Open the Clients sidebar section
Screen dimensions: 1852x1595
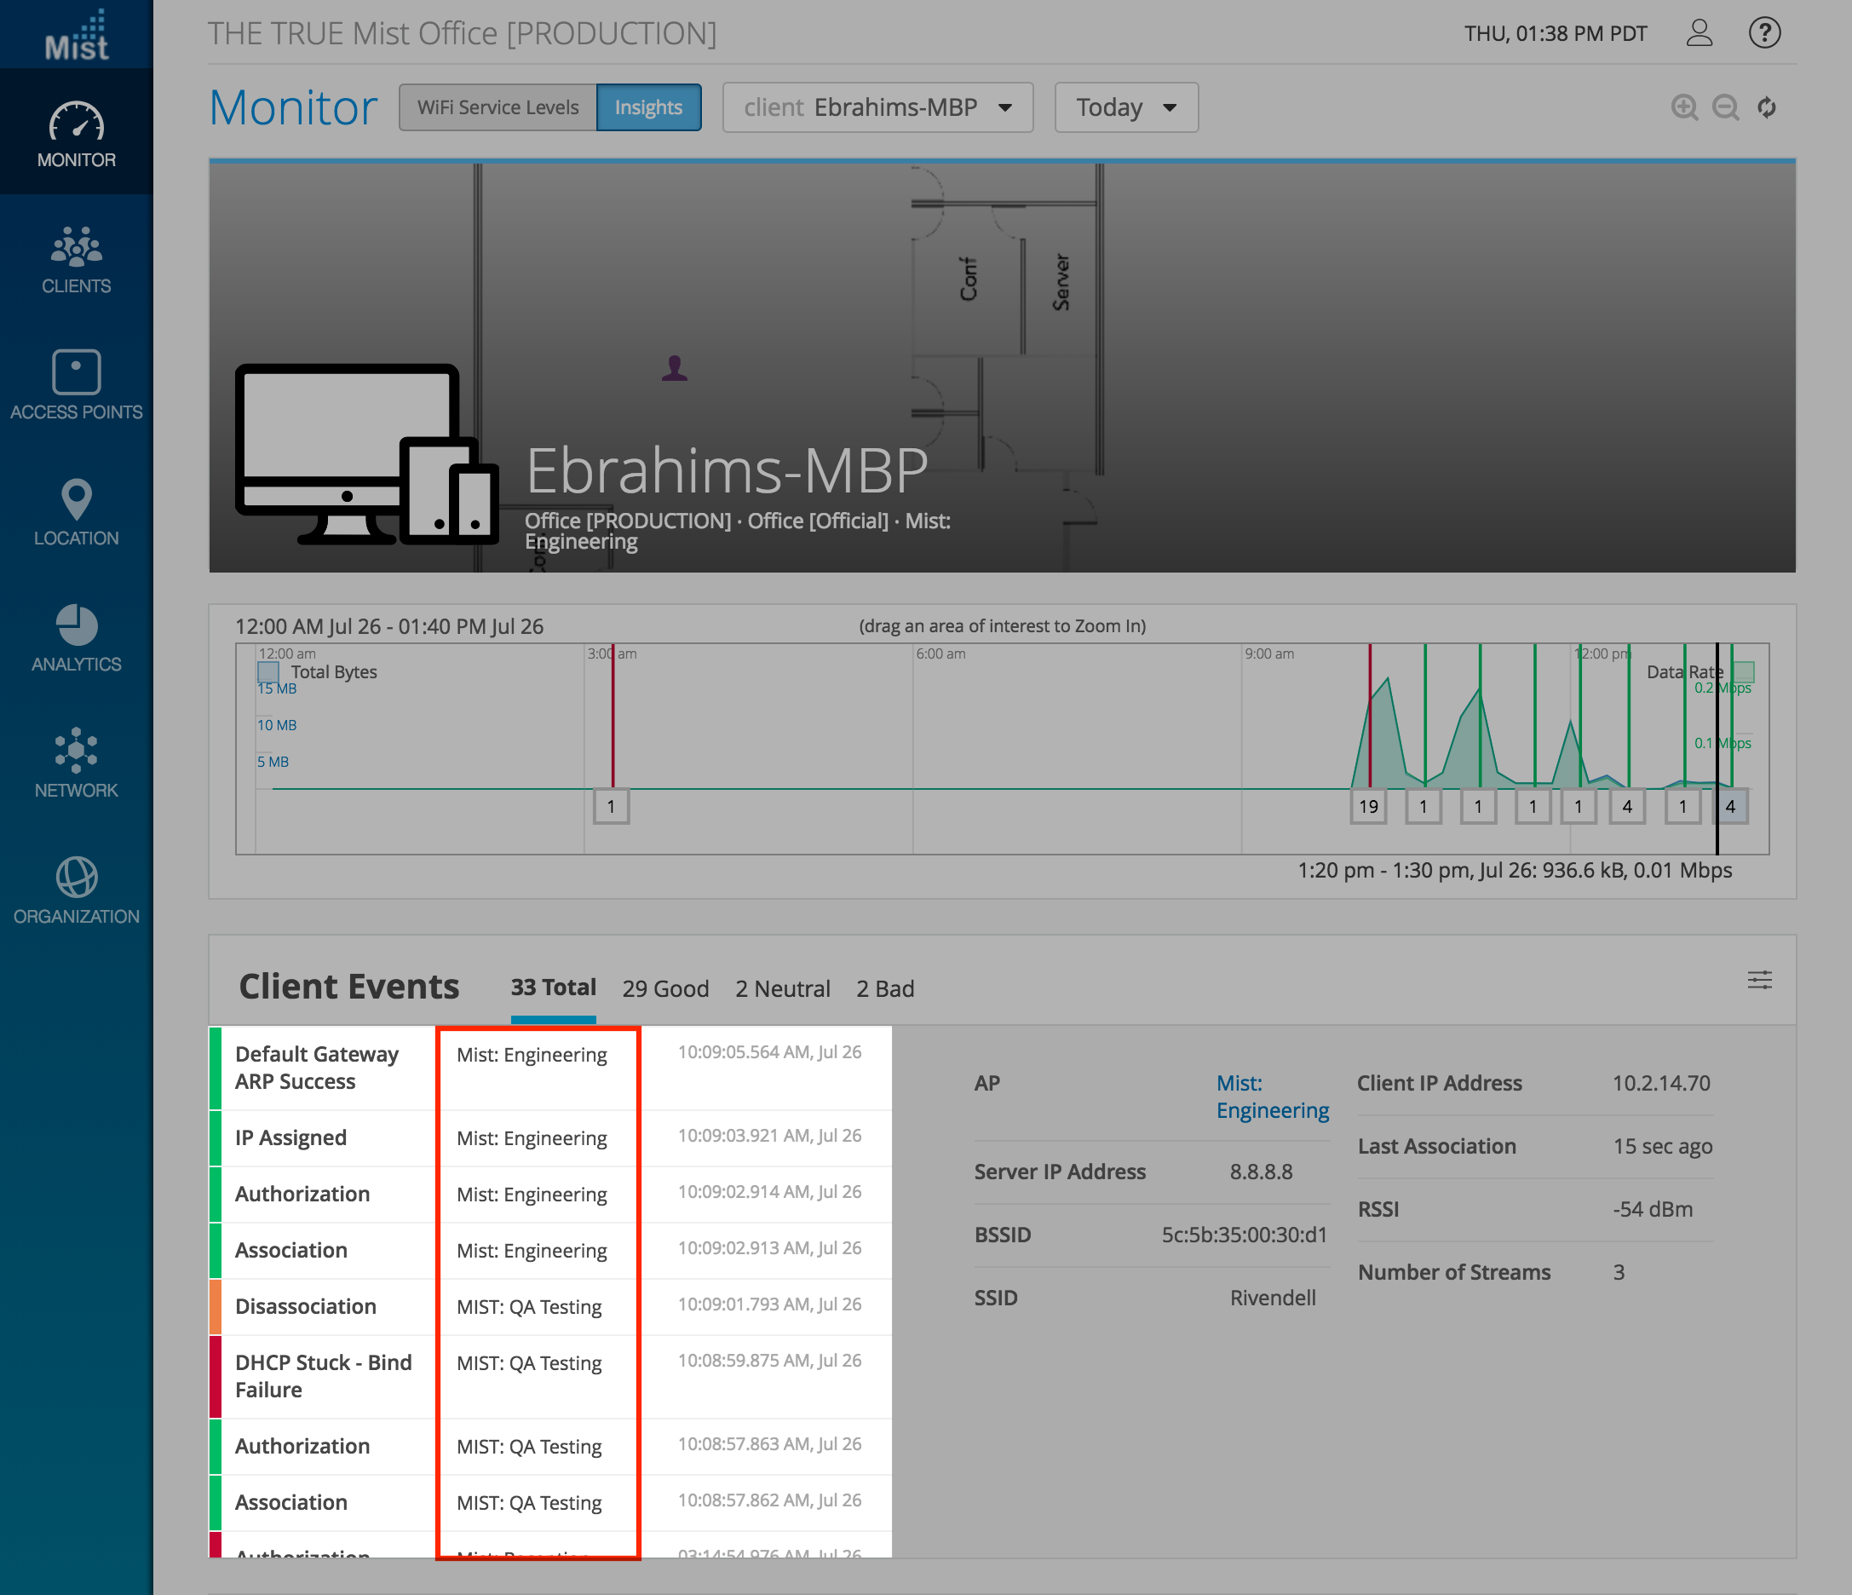coord(76,260)
